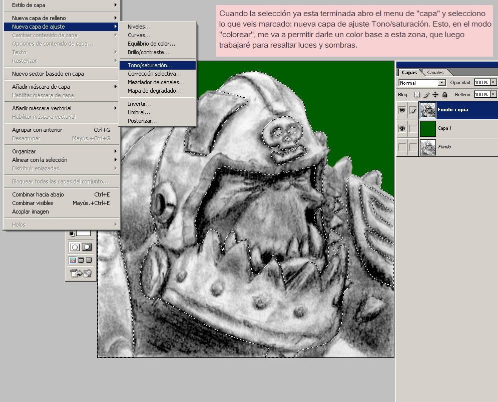Choose Tono/saturación adjustment layer

click(158, 65)
